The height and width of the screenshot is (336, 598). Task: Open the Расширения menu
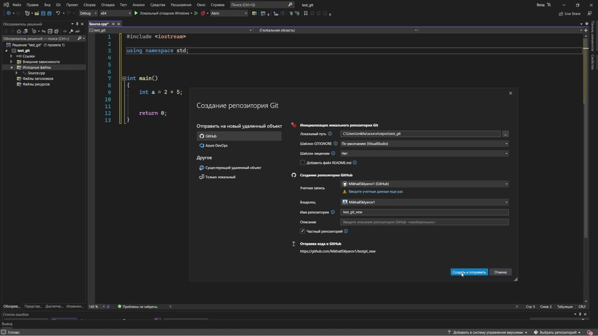181,5
